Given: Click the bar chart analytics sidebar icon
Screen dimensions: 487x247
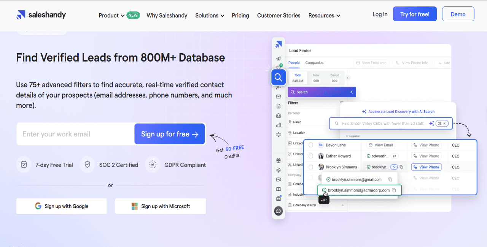Looking at the screenshot, I should coord(279,125).
